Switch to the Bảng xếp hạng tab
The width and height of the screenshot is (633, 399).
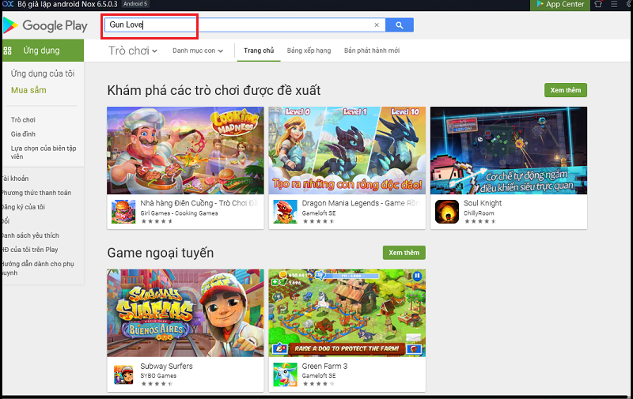[309, 51]
